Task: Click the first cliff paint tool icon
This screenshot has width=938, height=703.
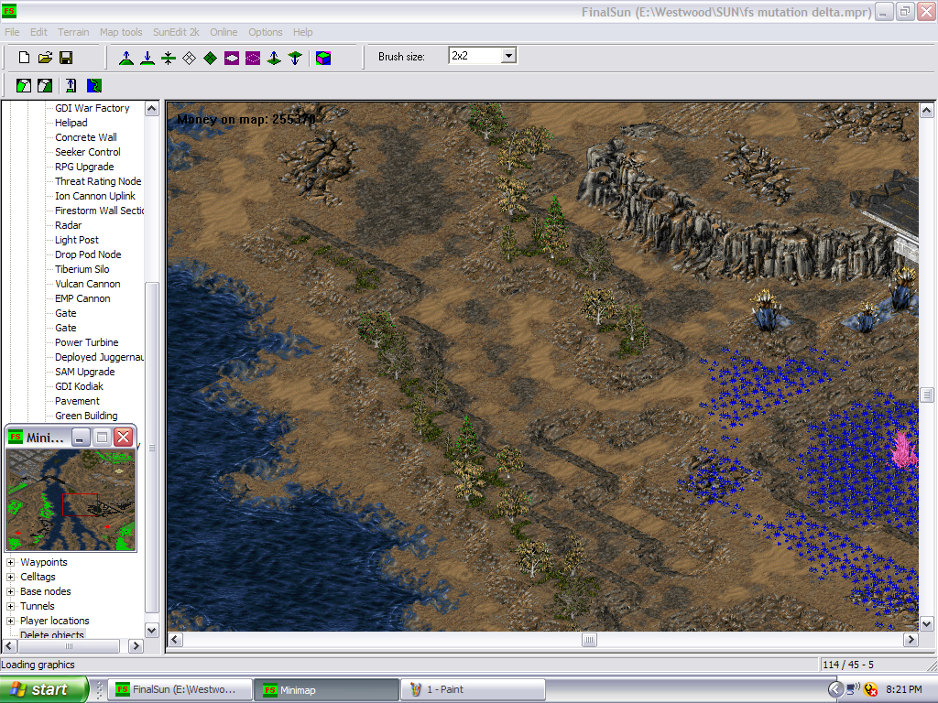Action: [23, 85]
